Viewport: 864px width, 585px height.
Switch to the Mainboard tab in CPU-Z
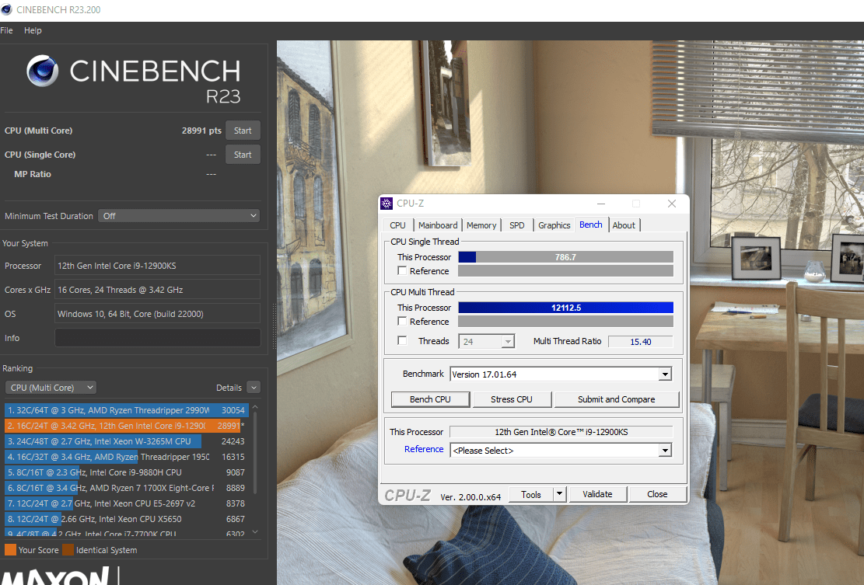438,225
